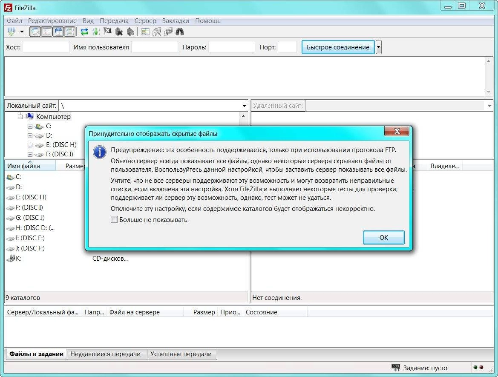Click the queue status icon near Задание
This screenshot has width=498, height=377.
pyautogui.click(x=395, y=368)
